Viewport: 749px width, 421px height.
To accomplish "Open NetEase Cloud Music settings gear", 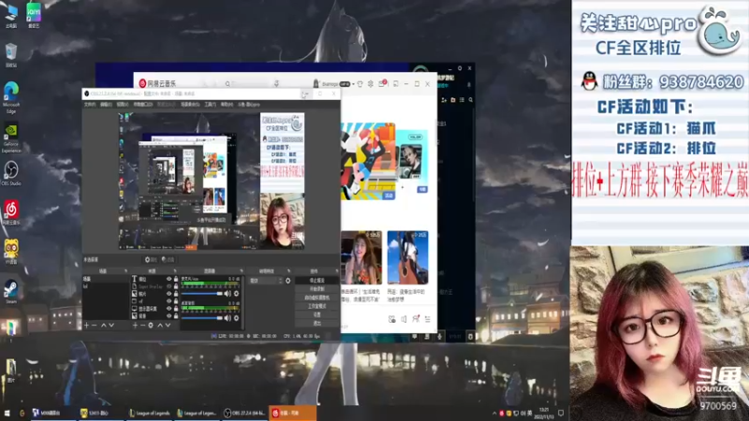I will pos(370,83).
